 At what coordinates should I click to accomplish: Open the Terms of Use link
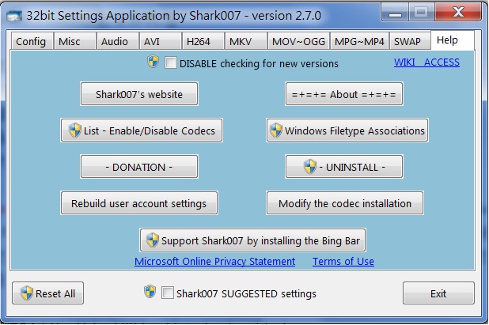tap(343, 261)
